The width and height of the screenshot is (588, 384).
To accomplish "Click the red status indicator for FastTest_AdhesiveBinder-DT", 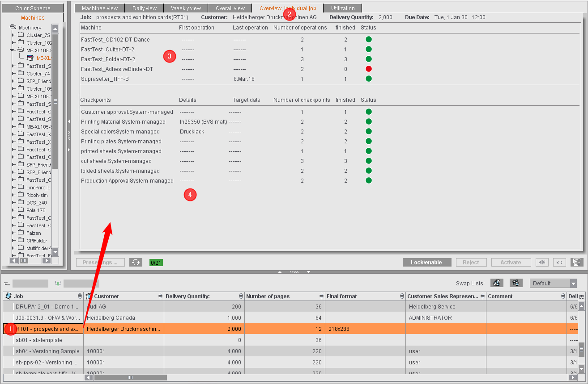I will click(x=368, y=69).
